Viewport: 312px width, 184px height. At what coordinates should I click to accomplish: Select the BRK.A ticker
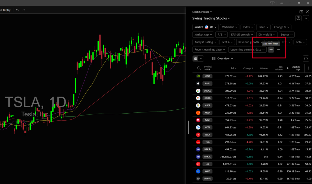click(x=207, y=157)
